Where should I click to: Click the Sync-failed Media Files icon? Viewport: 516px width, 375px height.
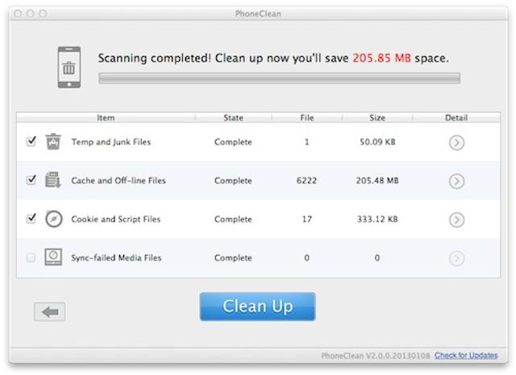pos(53,258)
